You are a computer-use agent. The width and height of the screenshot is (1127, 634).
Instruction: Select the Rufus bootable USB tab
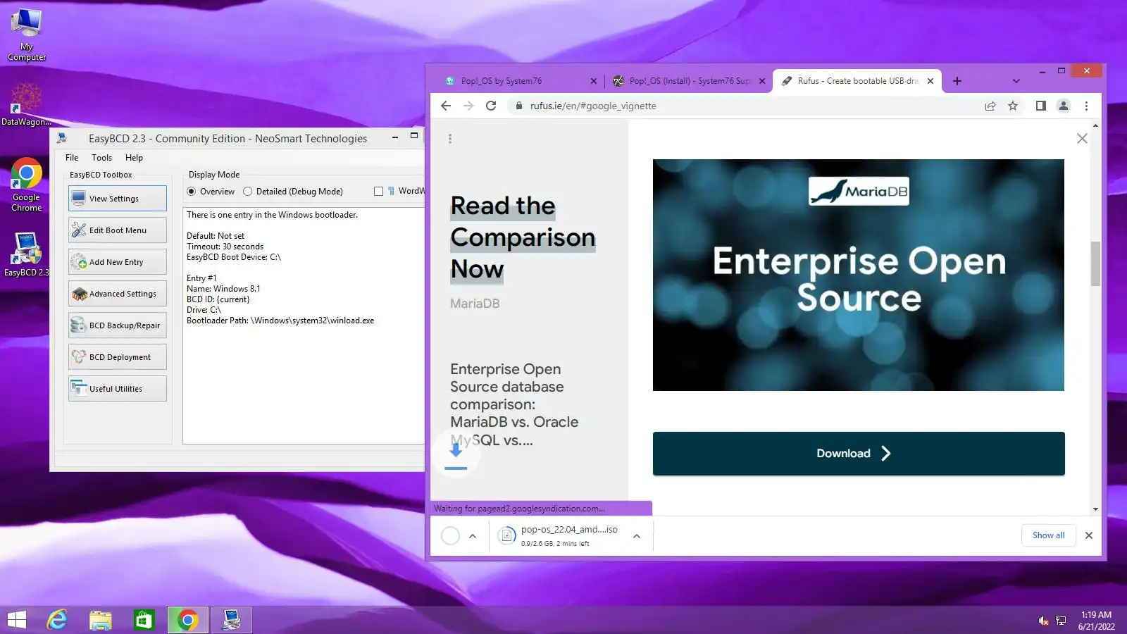click(857, 81)
